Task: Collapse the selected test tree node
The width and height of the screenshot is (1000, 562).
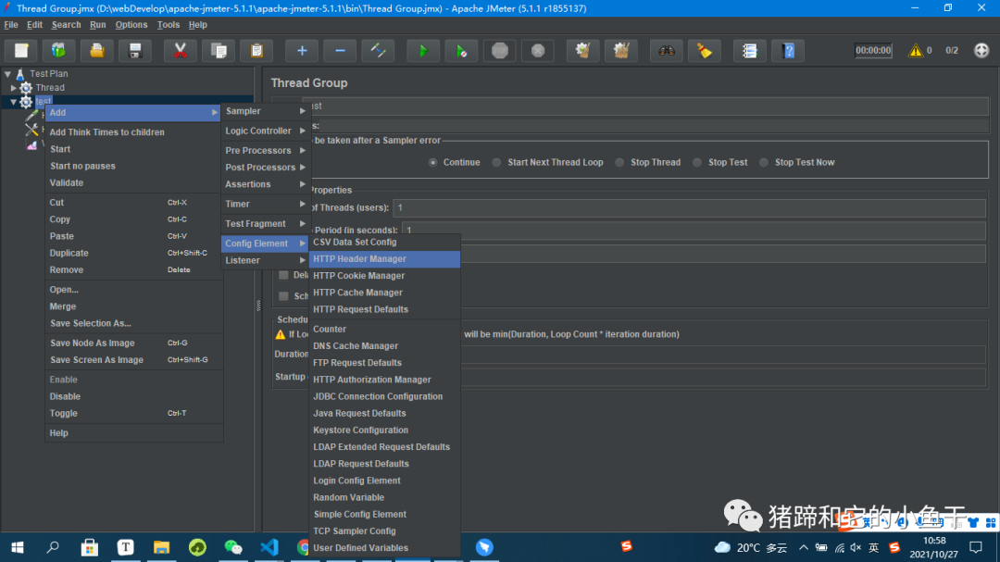Action: 13,102
